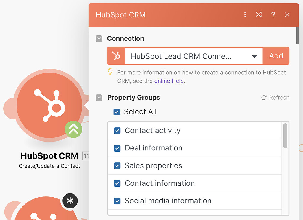Open the online Help link
Viewport: 303px width, 220px height.
(x=169, y=81)
